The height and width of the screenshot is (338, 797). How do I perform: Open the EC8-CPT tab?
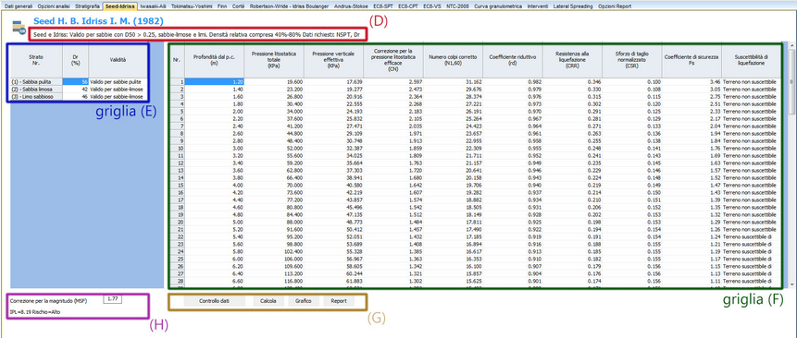(408, 6)
